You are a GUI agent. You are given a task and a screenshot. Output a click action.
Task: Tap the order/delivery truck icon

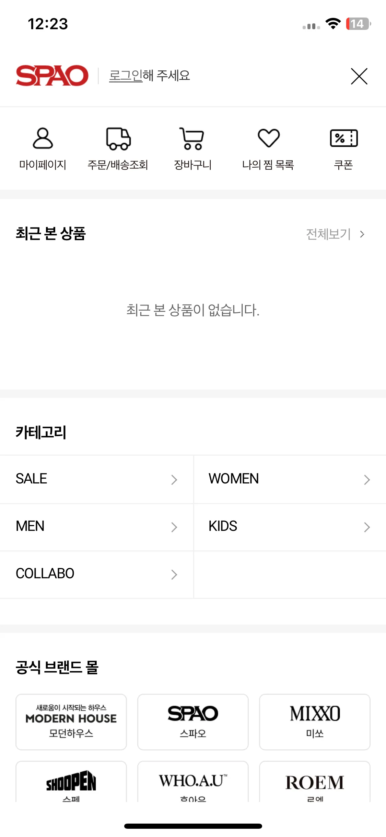(x=118, y=138)
